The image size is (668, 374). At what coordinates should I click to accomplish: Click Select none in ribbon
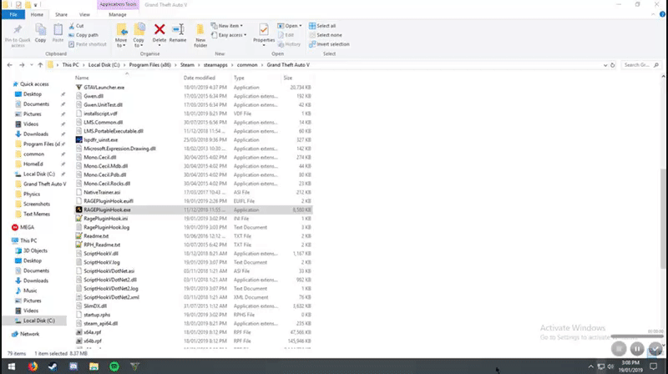coord(325,35)
